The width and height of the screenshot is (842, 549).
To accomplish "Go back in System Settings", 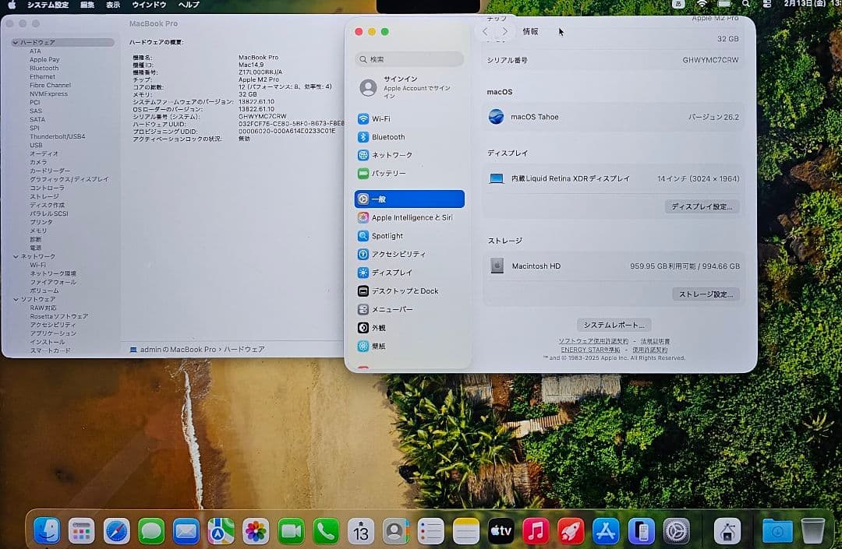I will [486, 31].
